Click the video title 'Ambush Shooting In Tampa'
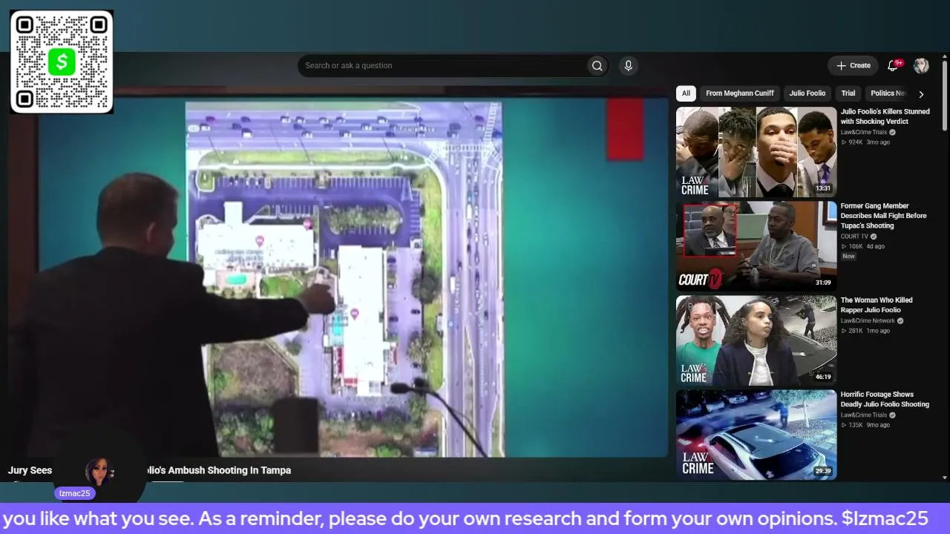This screenshot has height=534, width=950. (x=229, y=470)
